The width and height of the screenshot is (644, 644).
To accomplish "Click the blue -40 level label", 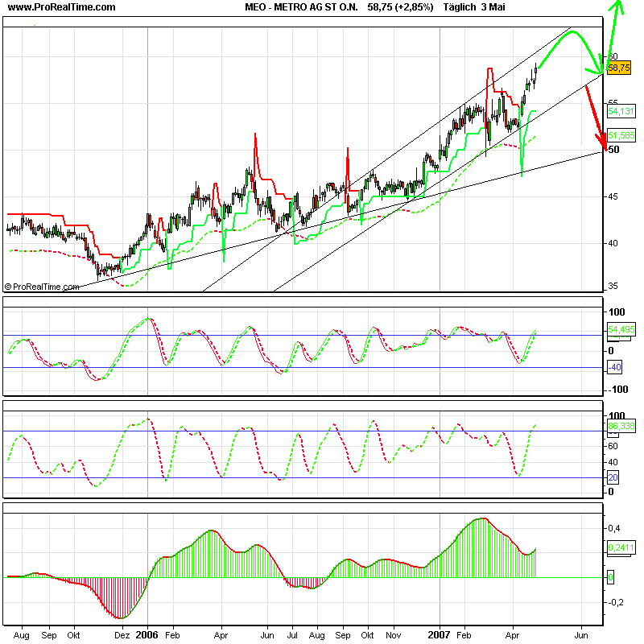I will [613, 368].
